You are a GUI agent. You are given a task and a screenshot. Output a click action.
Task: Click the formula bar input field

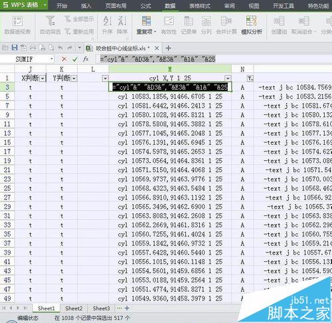coord(214,59)
